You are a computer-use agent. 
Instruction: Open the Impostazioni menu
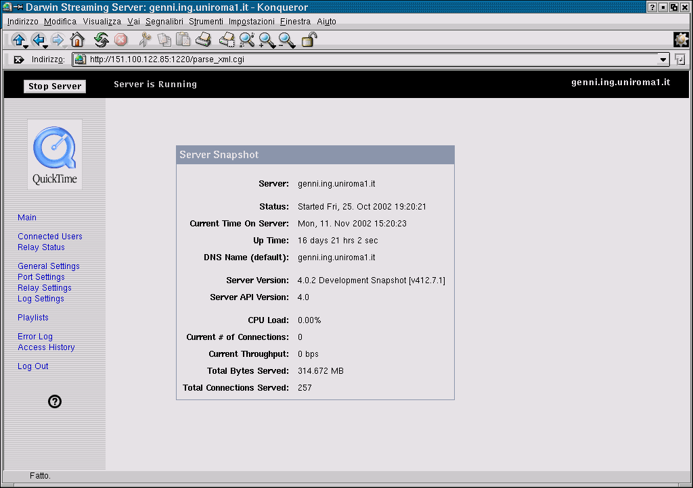click(x=251, y=22)
